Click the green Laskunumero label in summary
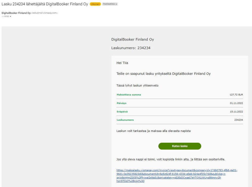This screenshot has height=187, width=252. pyautogui.click(x=125, y=120)
